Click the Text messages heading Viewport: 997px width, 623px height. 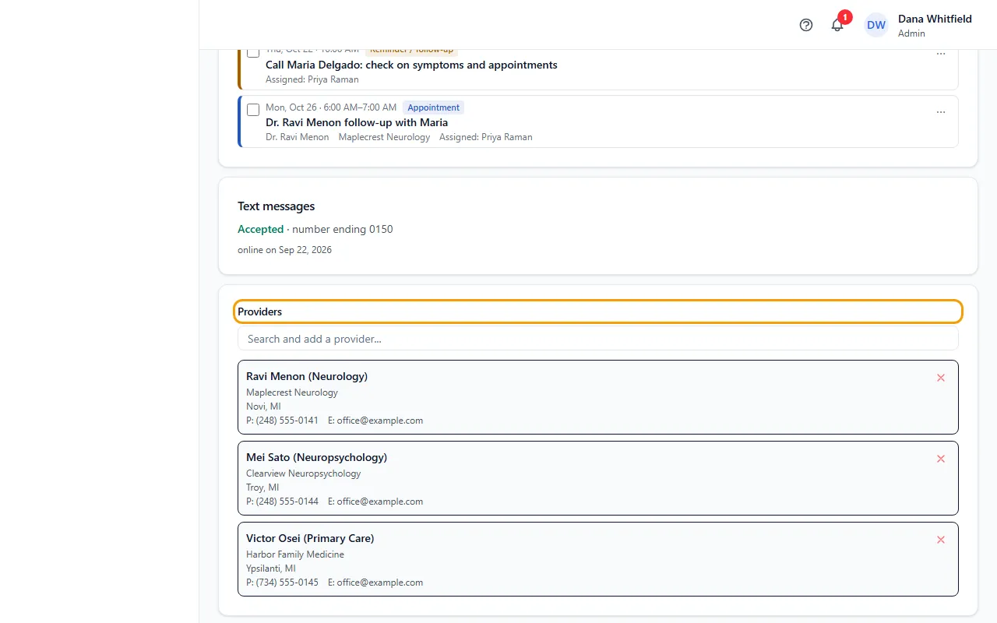tap(277, 206)
